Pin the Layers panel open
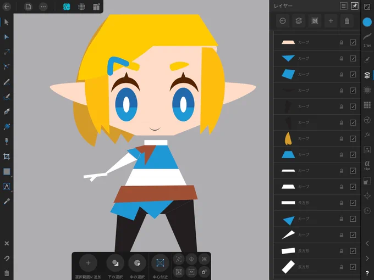This screenshot has height=280, width=374. click(354, 6)
